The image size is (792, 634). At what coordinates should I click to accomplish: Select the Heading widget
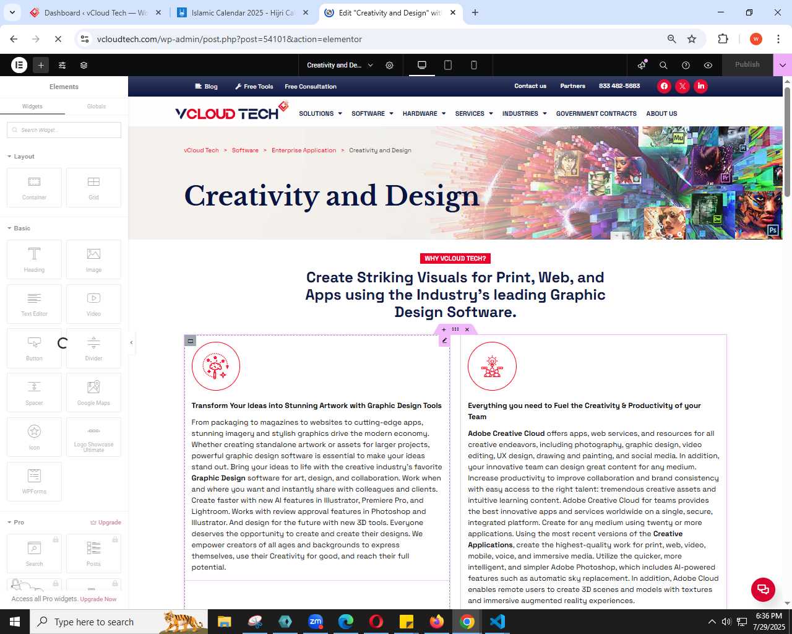point(34,259)
